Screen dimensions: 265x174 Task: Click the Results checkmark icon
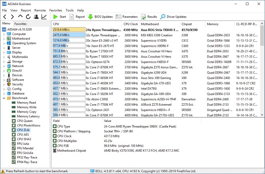tap(143, 17)
